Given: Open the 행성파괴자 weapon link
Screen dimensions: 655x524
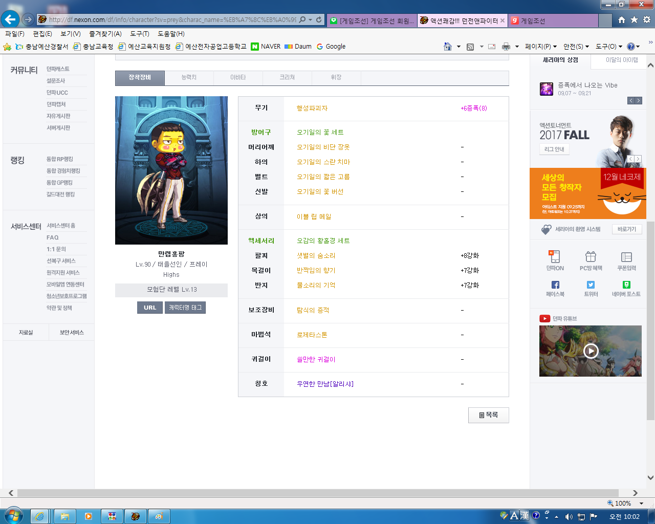Looking at the screenshot, I should 312,108.
